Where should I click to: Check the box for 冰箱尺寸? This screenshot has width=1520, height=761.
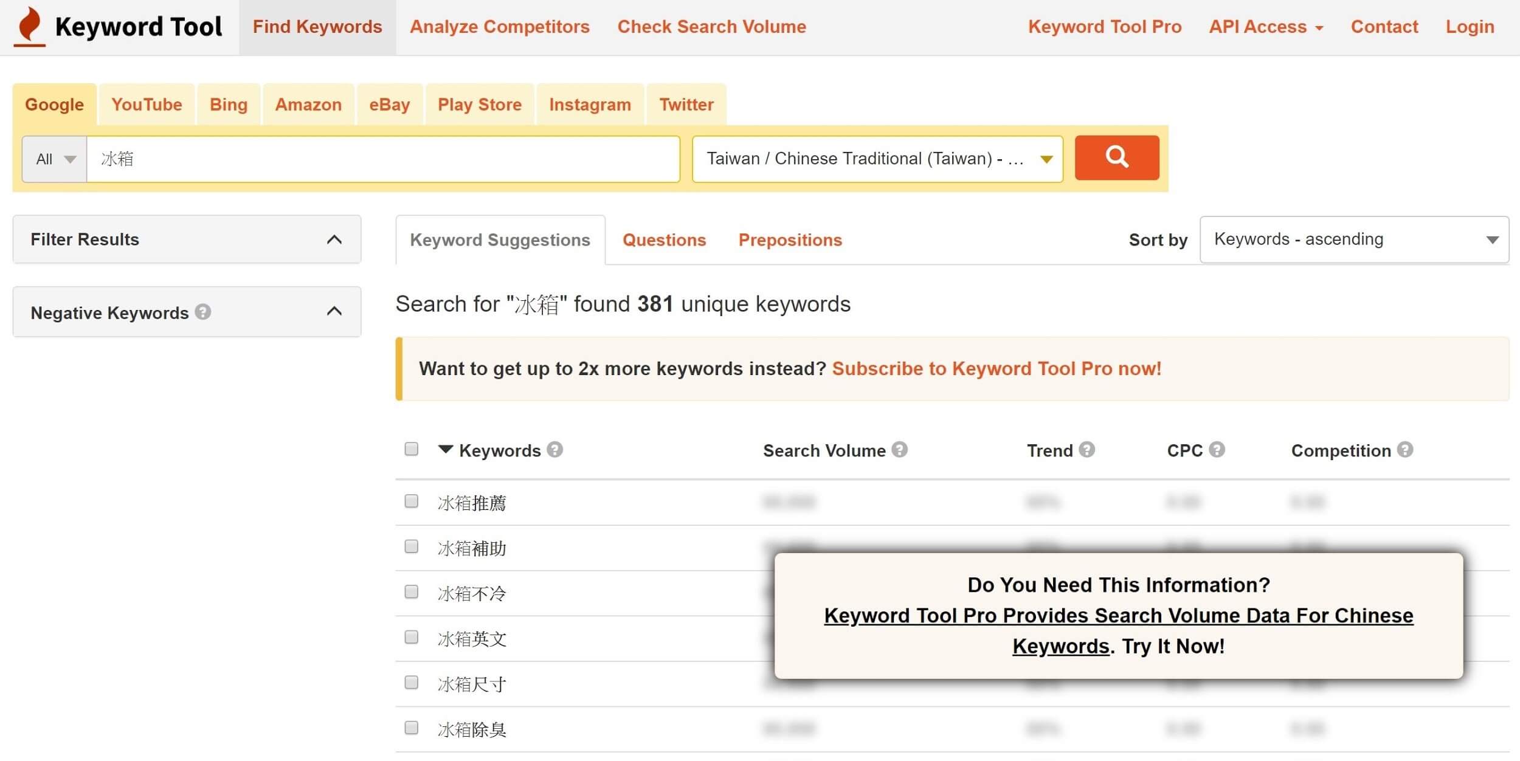coord(412,683)
